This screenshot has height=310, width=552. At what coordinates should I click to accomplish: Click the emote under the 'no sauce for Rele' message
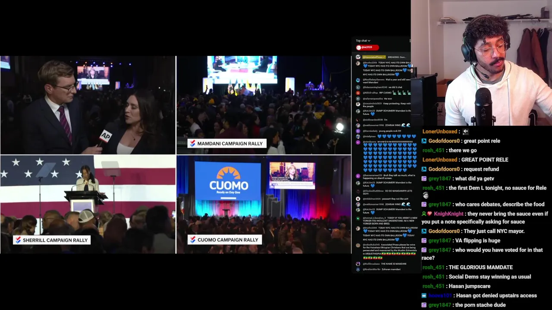tap(425, 195)
